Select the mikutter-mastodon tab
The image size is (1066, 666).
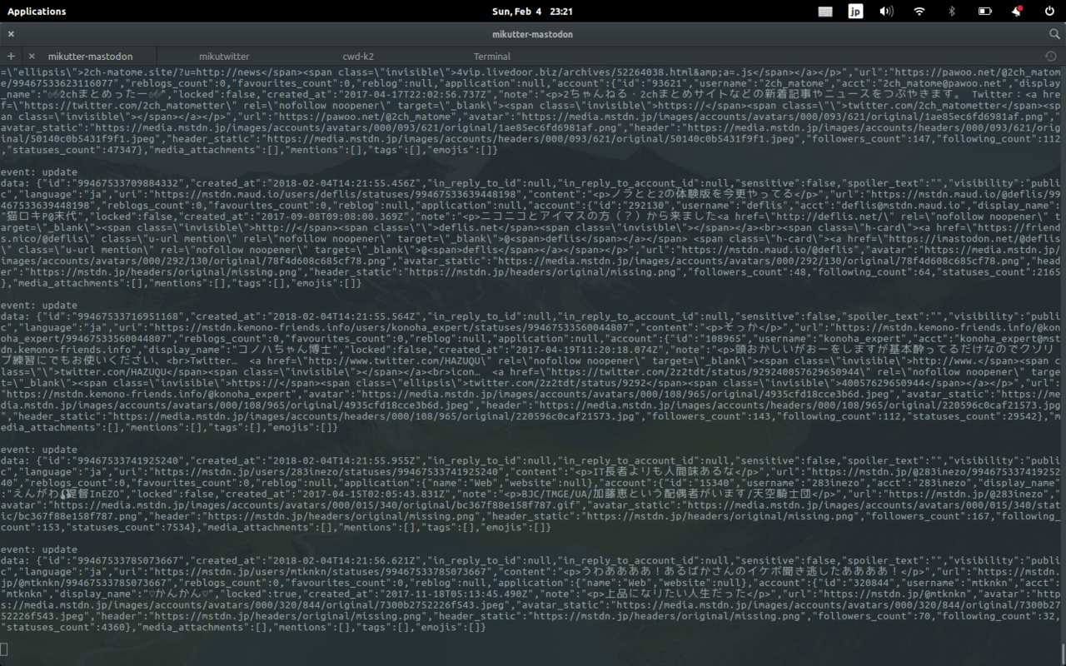tap(90, 57)
